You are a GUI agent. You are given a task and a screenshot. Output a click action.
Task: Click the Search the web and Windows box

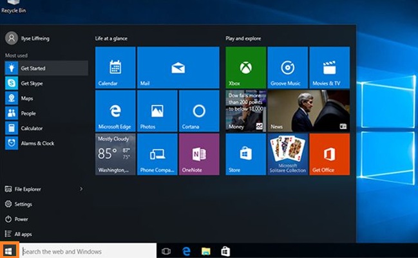(x=88, y=251)
